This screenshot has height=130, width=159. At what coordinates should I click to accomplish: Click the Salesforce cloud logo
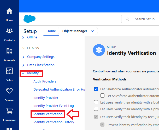coord(29,19)
